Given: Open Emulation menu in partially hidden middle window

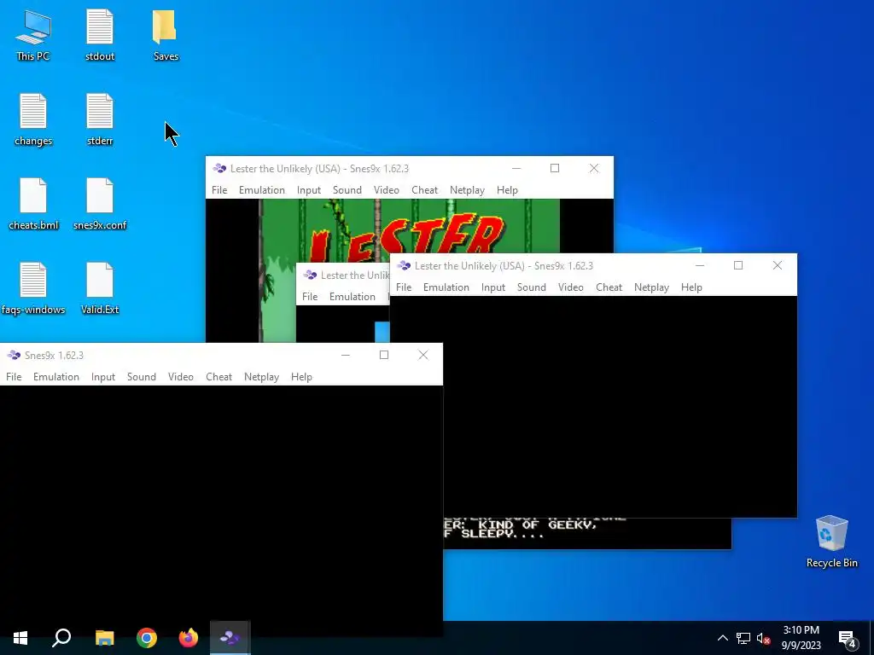Looking at the screenshot, I should [x=353, y=296].
